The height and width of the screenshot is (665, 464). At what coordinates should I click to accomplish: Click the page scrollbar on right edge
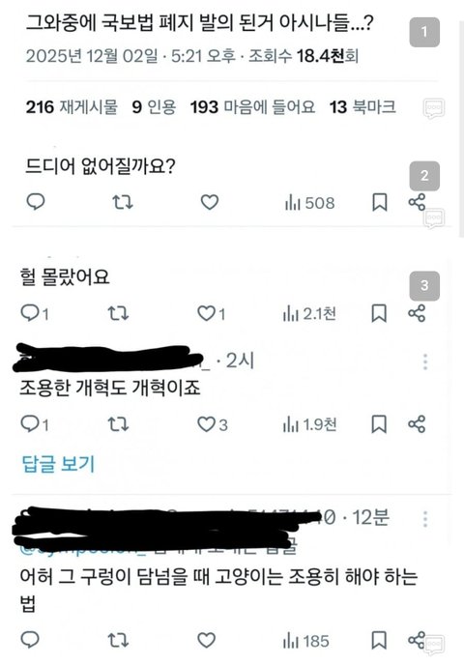point(461,128)
